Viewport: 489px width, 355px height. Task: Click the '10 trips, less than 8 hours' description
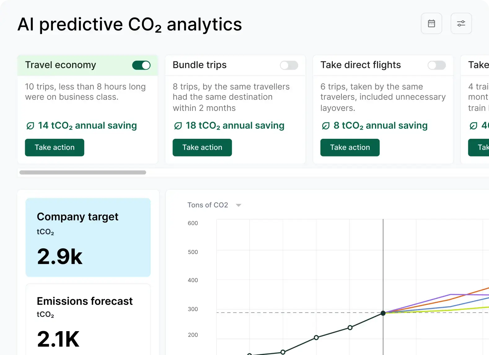pos(85,92)
